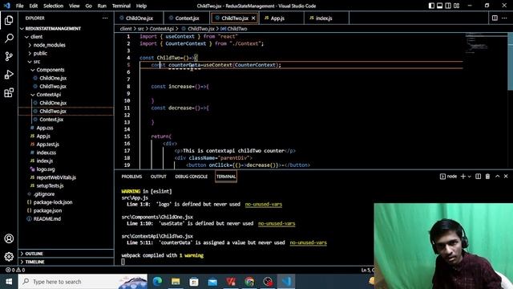Image resolution: width=513 pixels, height=289 pixels.
Task: Open no-unused-vars link for 'logo' warning
Action: coord(264,204)
